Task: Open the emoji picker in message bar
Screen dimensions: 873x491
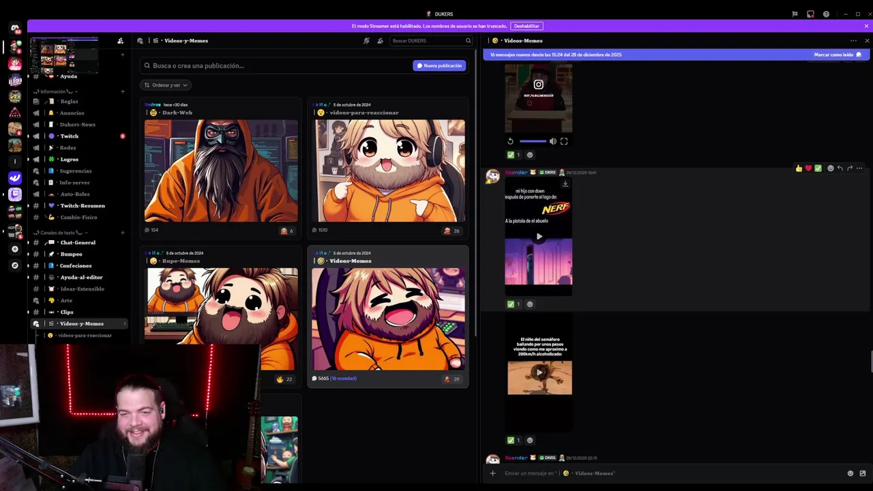Action: [x=850, y=473]
